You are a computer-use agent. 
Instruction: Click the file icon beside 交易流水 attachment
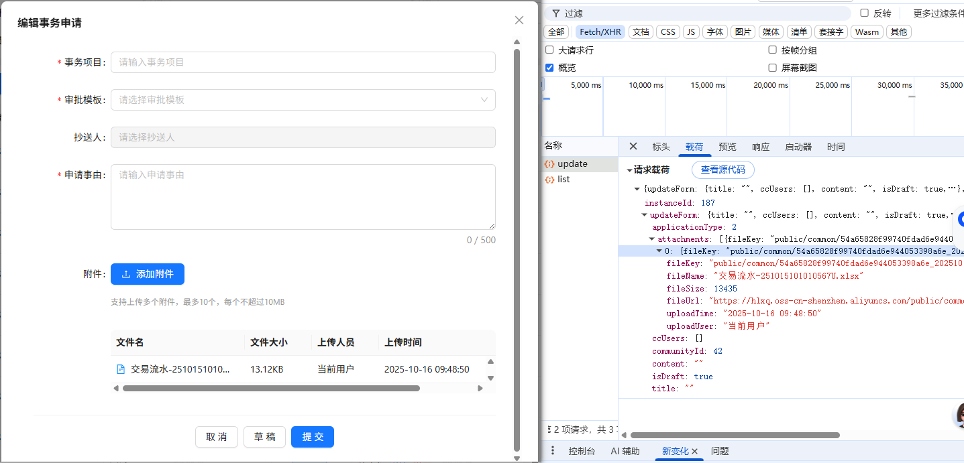(x=121, y=369)
